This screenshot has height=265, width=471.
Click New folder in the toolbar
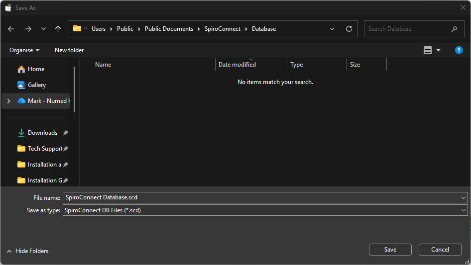click(x=69, y=50)
